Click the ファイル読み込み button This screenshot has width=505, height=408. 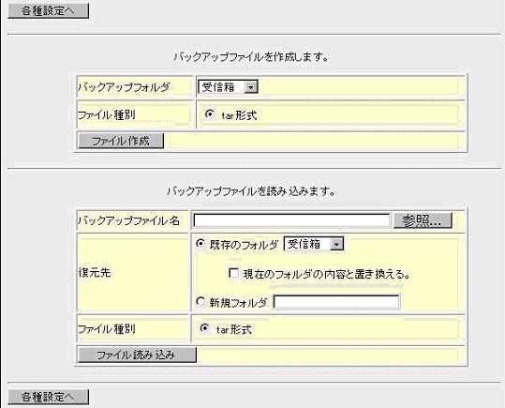pyautogui.click(x=137, y=355)
